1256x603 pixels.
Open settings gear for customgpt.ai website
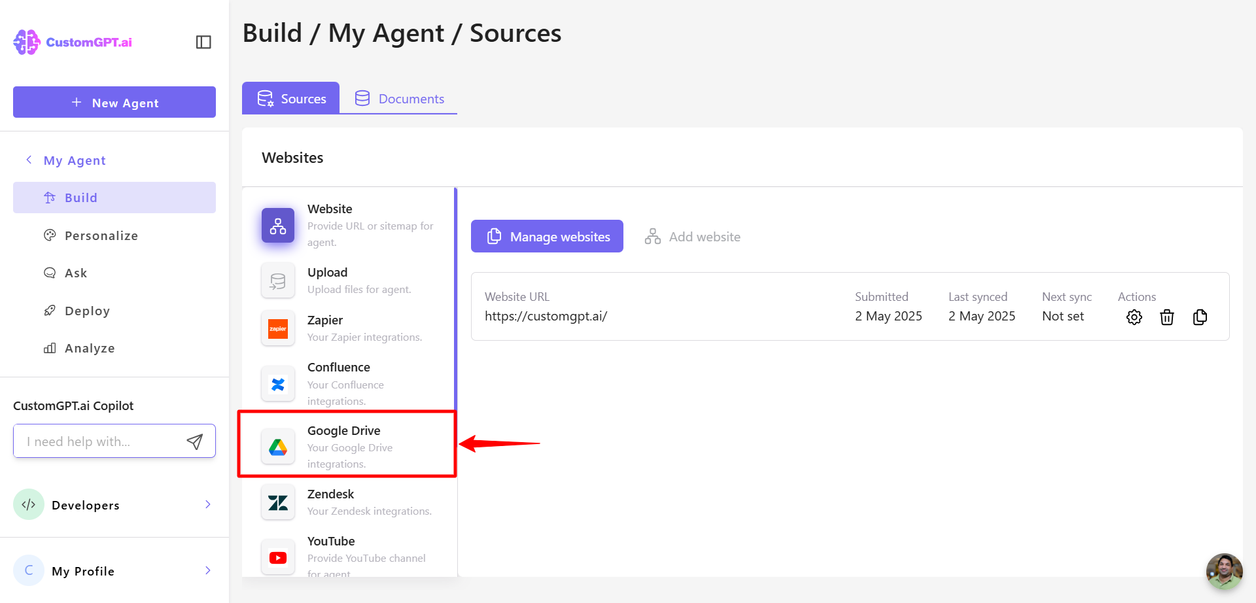coord(1134,317)
